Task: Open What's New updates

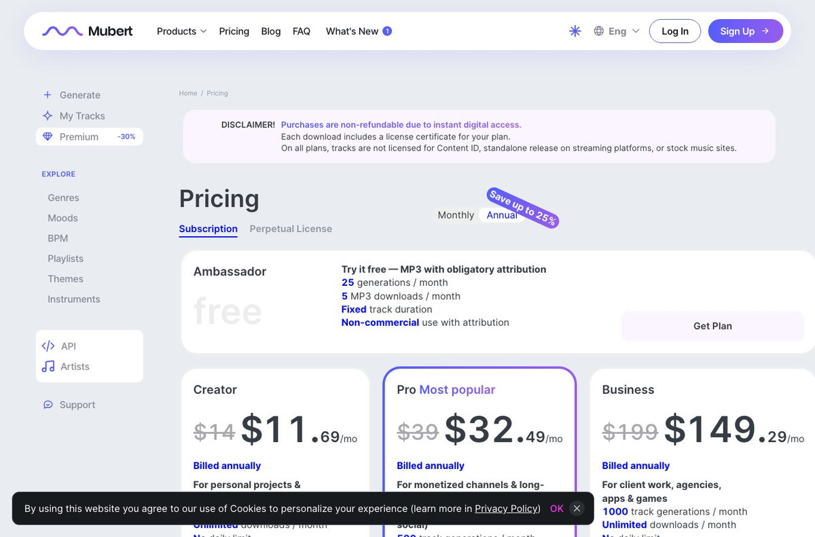Action: pos(352,31)
